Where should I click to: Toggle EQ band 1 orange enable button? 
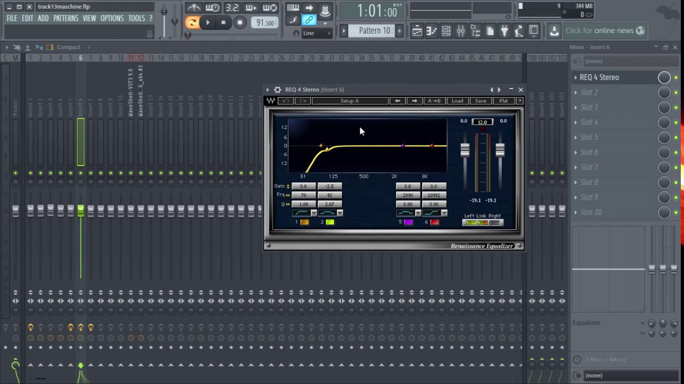[304, 222]
